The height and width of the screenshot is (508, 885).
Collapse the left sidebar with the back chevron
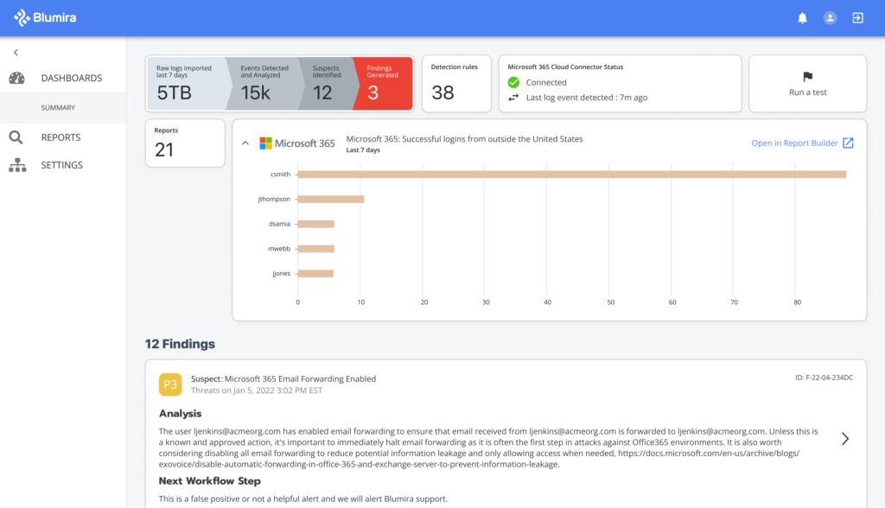(x=15, y=52)
